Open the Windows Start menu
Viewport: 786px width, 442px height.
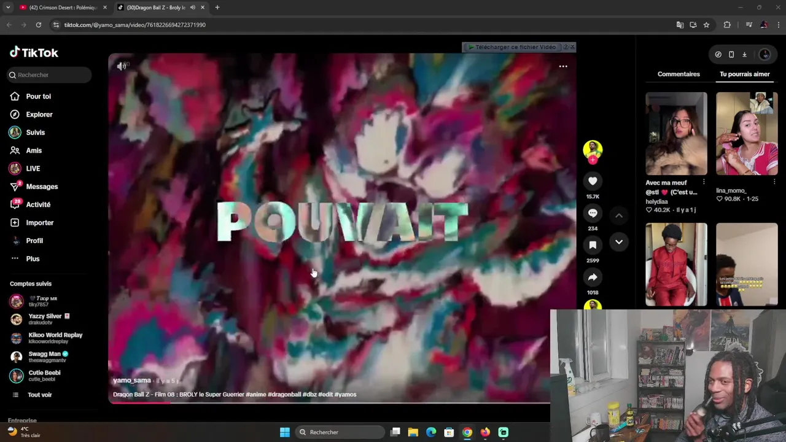285,432
